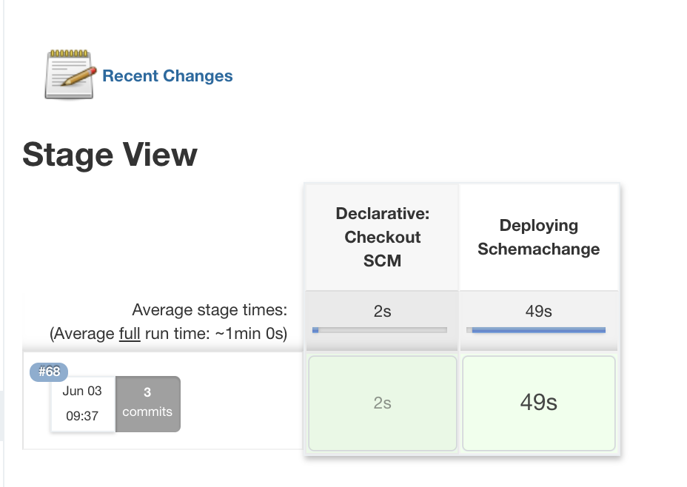Click the number 3 in commits box
Screen dimensions: 687x487
point(147,394)
